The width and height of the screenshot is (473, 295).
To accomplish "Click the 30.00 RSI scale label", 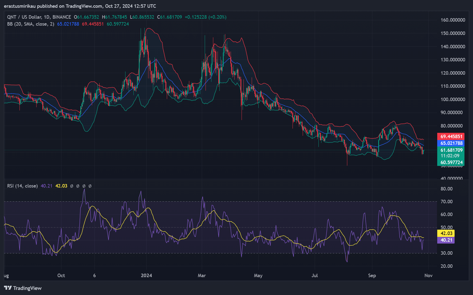I will click(447, 253).
